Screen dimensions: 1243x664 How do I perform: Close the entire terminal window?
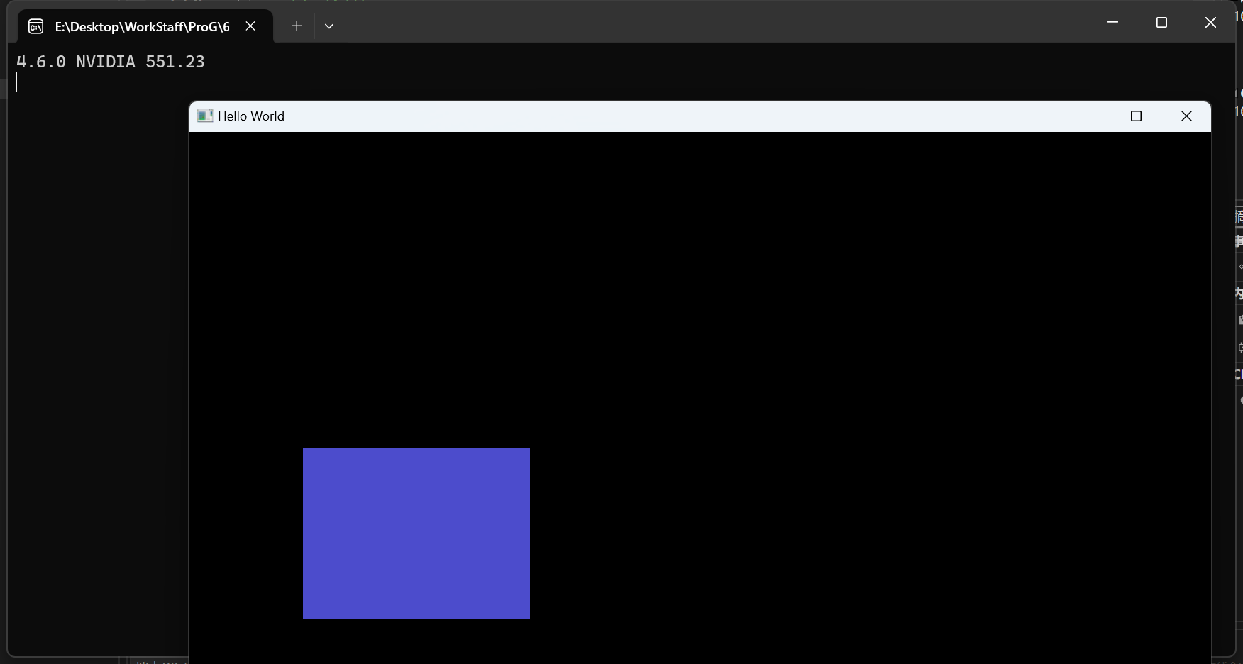click(x=1210, y=22)
